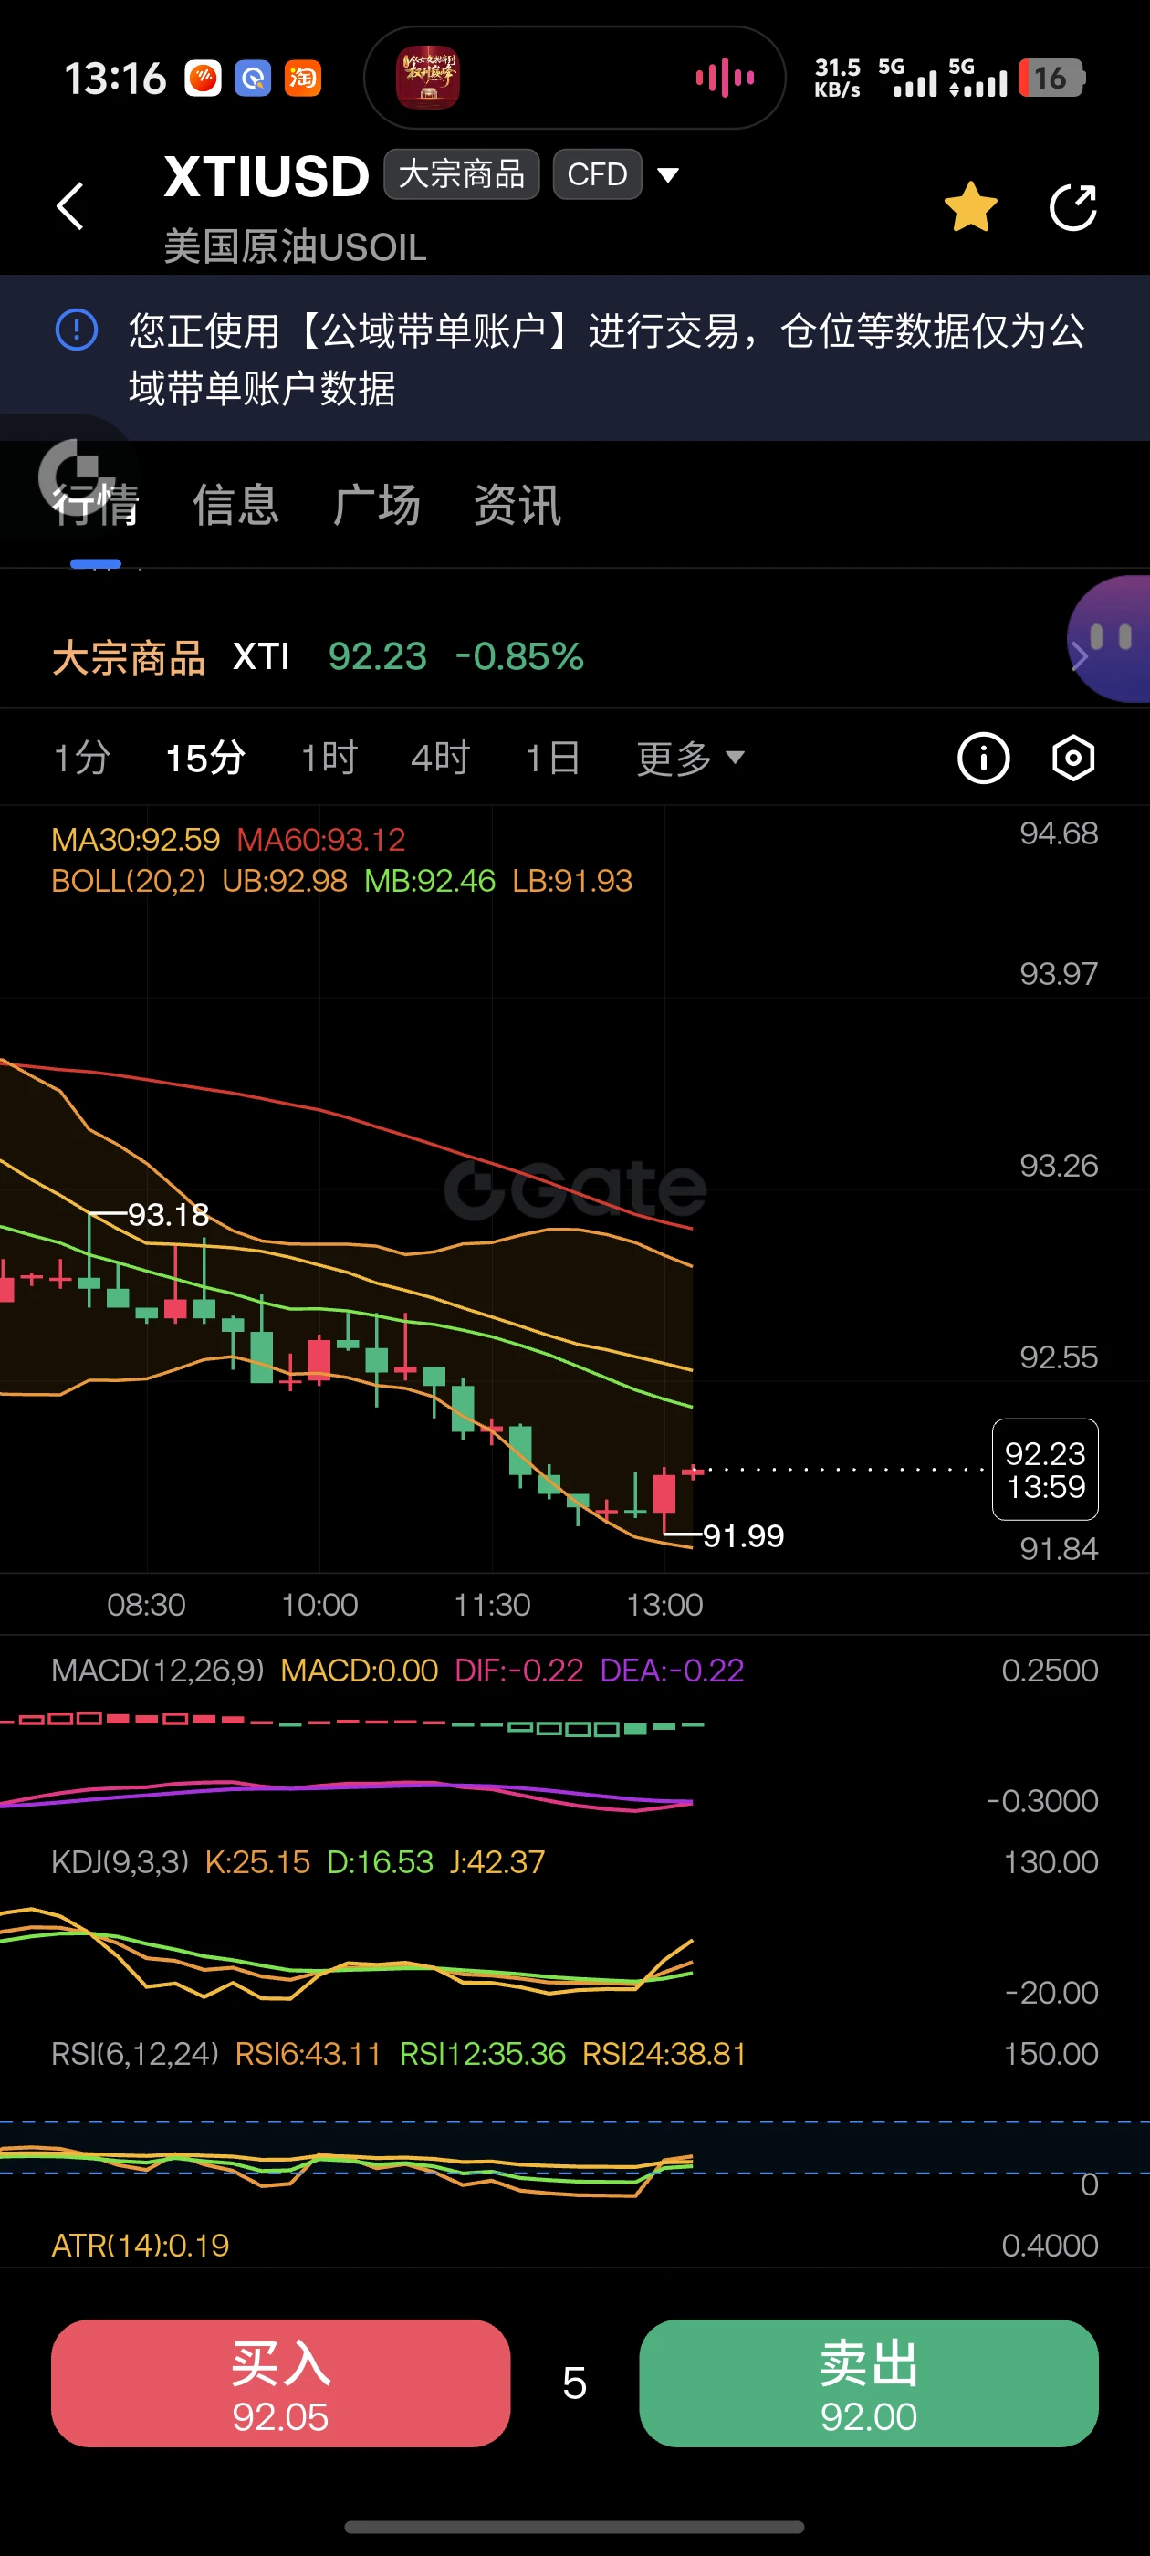Tap the voice waveform icon in status pill
Screen dimensions: 1150x2556
click(x=726, y=78)
